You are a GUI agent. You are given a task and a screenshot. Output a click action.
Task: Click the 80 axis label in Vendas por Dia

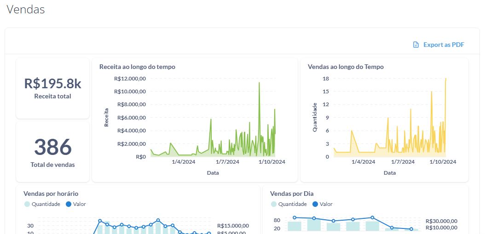tap(277, 220)
